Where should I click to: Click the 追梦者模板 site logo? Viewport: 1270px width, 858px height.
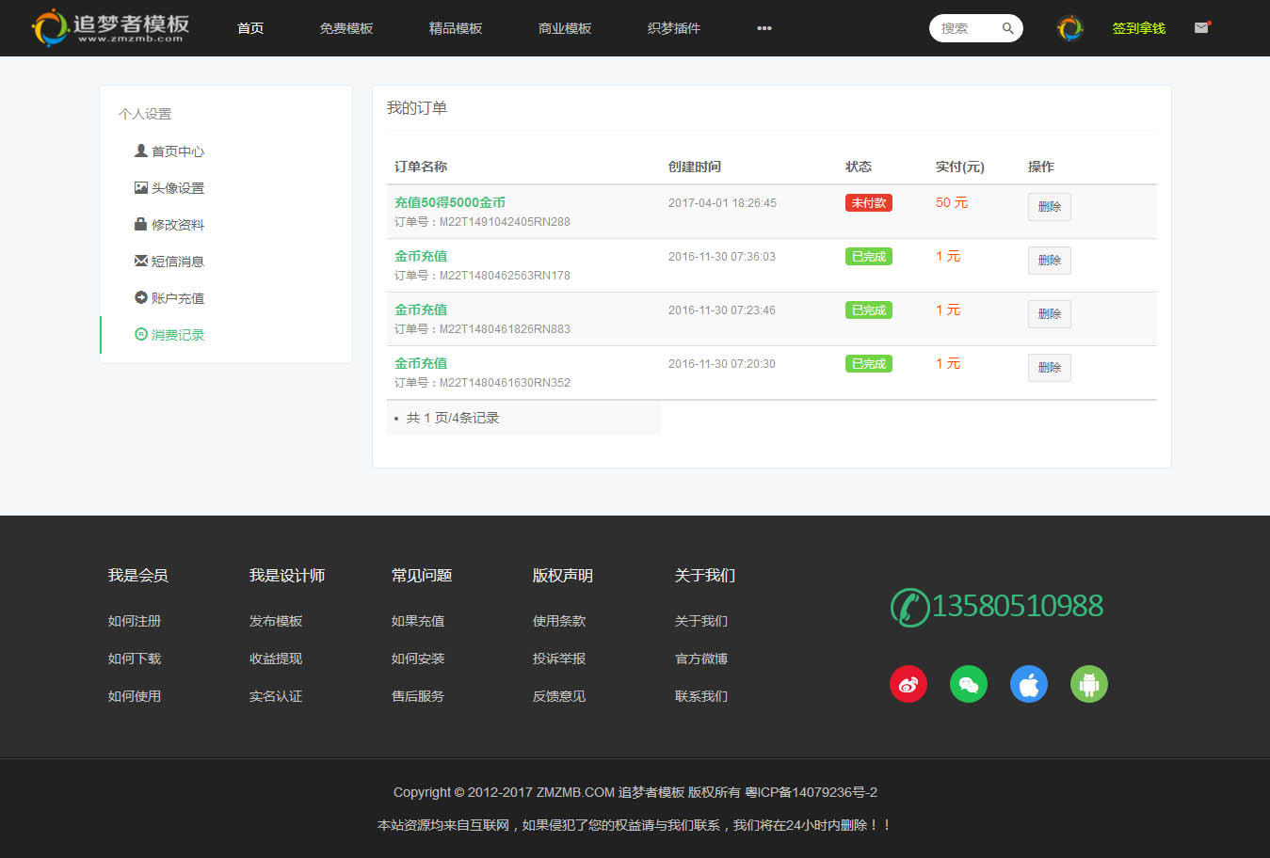111,28
